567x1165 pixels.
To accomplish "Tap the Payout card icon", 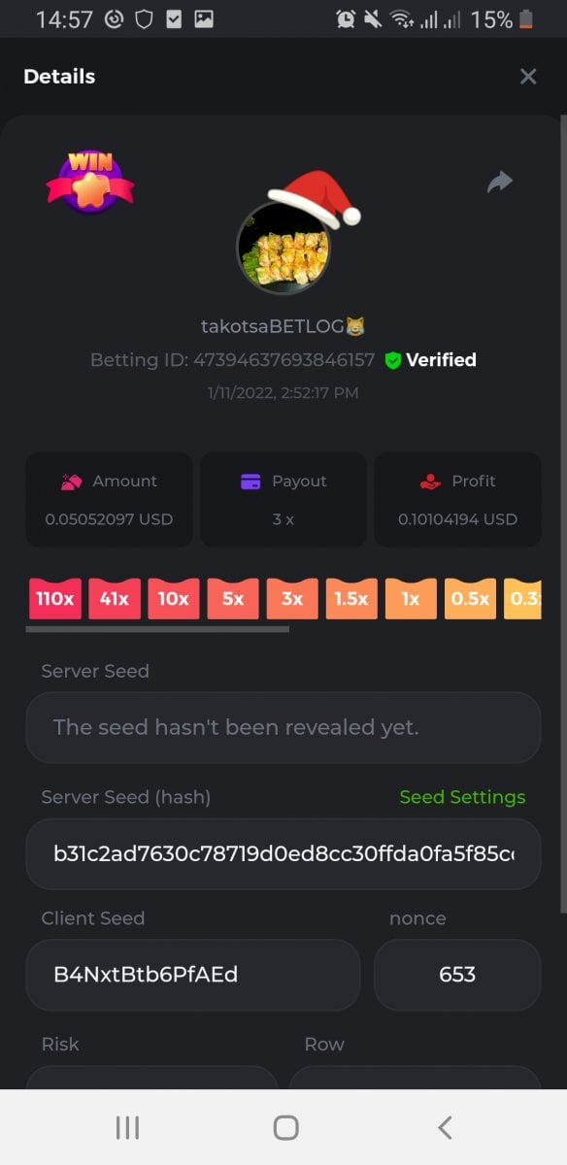I will [x=250, y=482].
